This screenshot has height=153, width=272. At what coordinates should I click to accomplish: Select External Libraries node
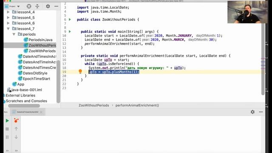coord(20,95)
